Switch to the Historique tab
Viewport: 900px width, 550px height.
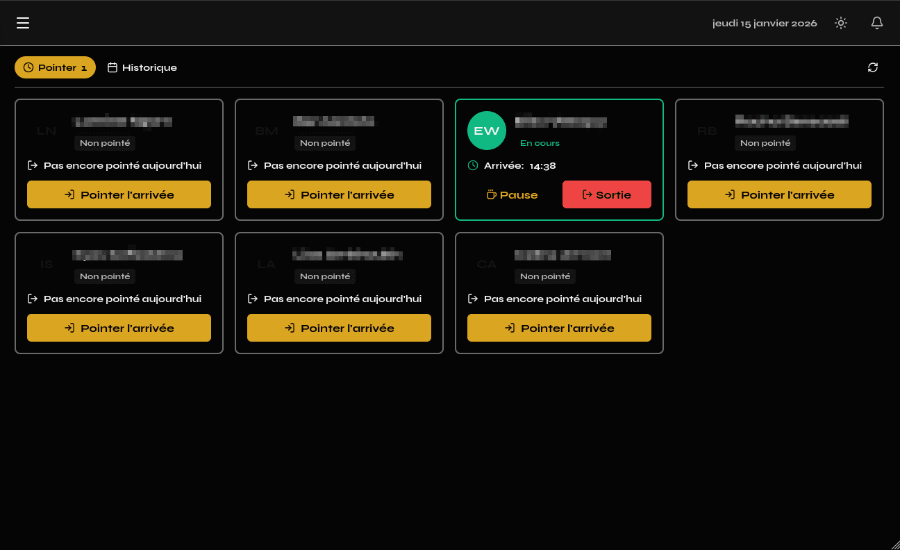tap(142, 67)
